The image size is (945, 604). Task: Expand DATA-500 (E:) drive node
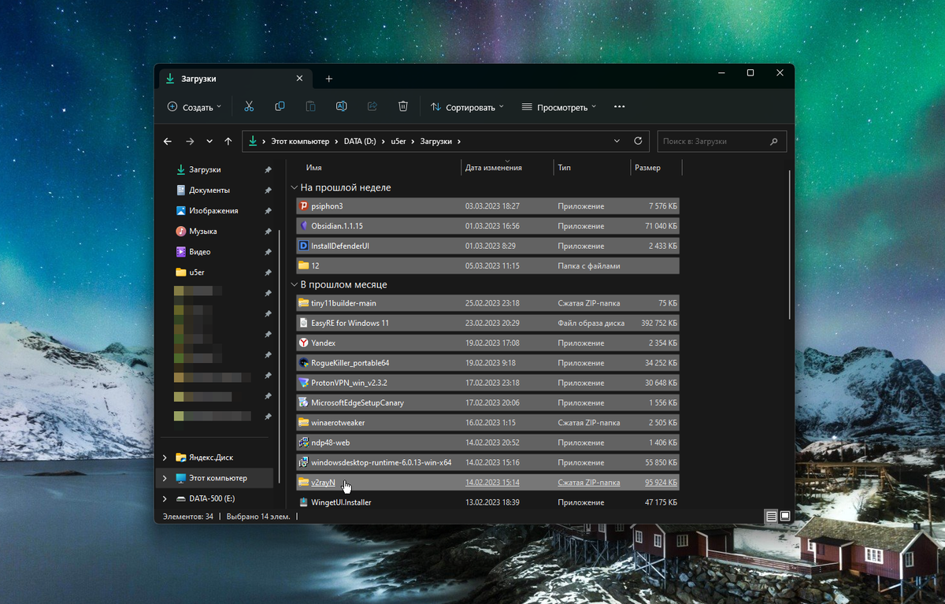(x=165, y=498)
